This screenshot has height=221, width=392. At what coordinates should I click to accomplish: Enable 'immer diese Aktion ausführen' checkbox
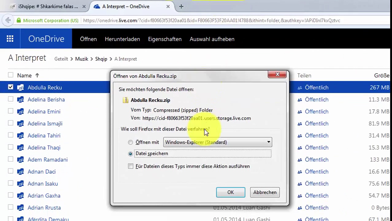point(131,166)
